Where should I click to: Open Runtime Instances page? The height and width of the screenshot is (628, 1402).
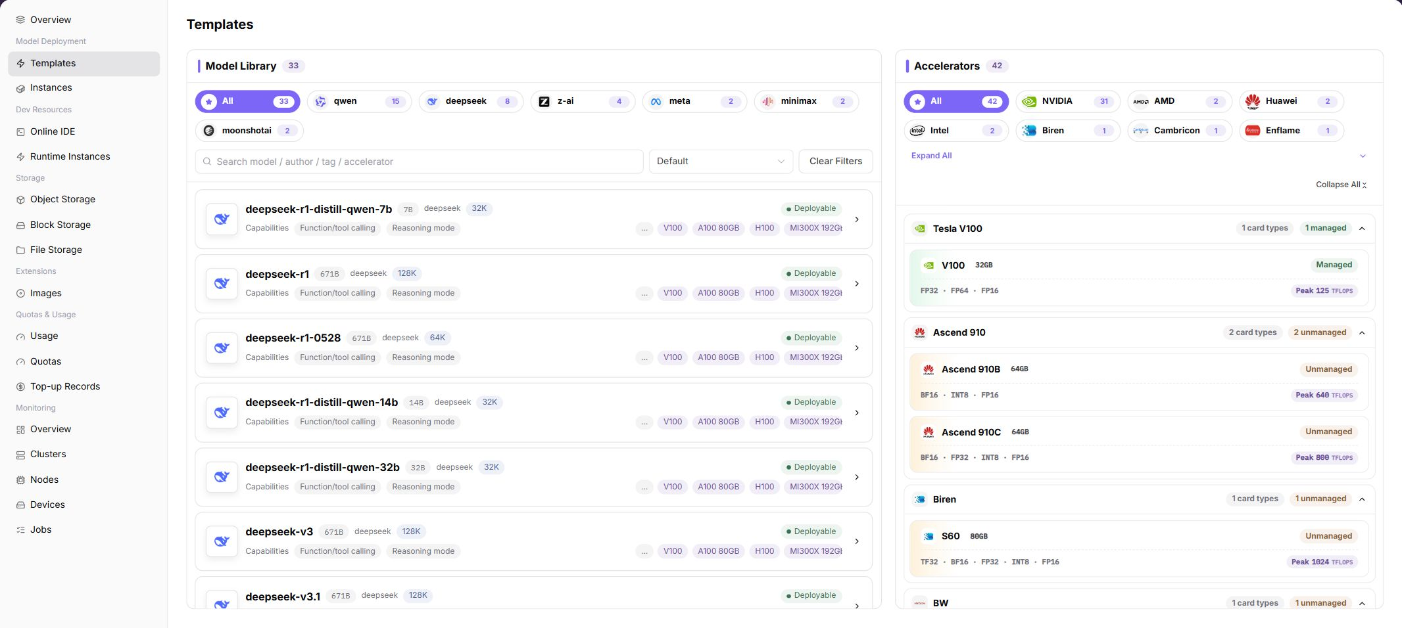coord(84,157)
